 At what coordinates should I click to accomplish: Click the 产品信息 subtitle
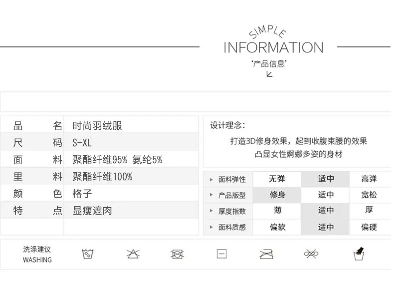[x=269, y=63]
